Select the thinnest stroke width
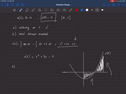Viewport: 126px width, 94px height. (x=92, y=10)
